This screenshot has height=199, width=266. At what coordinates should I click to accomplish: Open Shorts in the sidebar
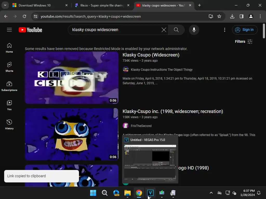click(9, 67)
